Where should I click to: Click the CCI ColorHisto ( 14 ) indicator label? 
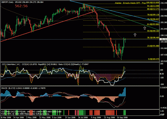click(11, 64)
